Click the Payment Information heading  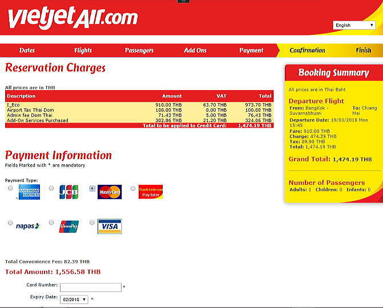click(x=59, y=156)
